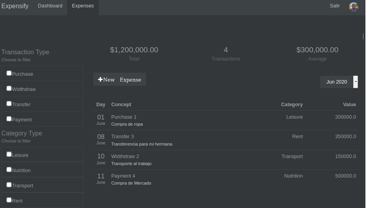Enable the Purchase filter checkbox
Viewport: 367px width, 208px height.
coord(9,73)
